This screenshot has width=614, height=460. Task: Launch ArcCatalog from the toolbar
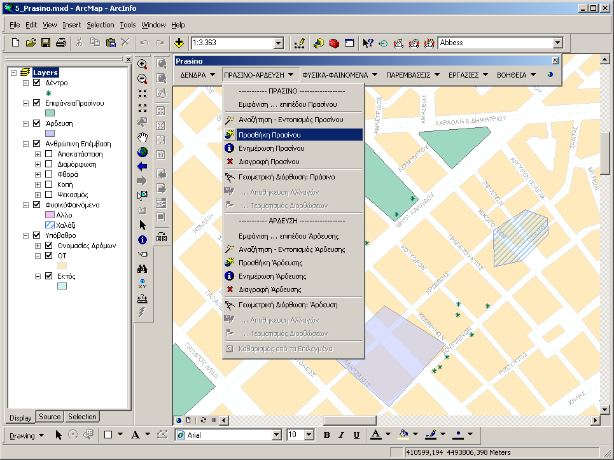coord(319,43)
